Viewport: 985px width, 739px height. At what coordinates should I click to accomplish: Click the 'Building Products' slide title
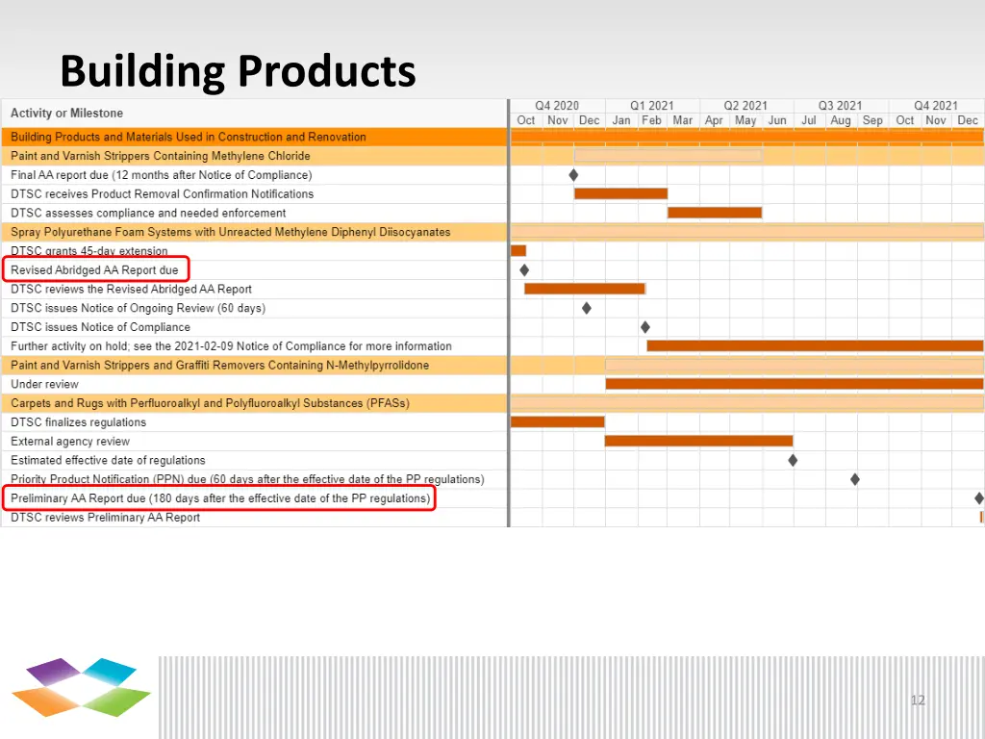click(238, 70)
